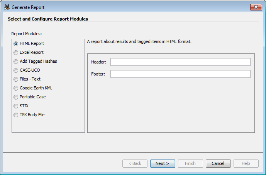Click the Header: field label

pyautogui.click(x=98, y=62)
